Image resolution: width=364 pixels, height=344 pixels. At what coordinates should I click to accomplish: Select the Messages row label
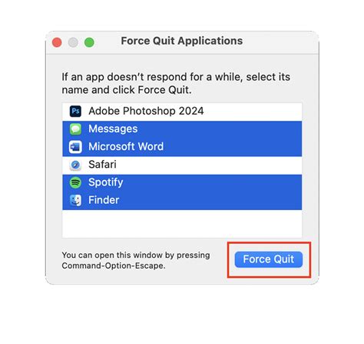(x=113, y=129)
